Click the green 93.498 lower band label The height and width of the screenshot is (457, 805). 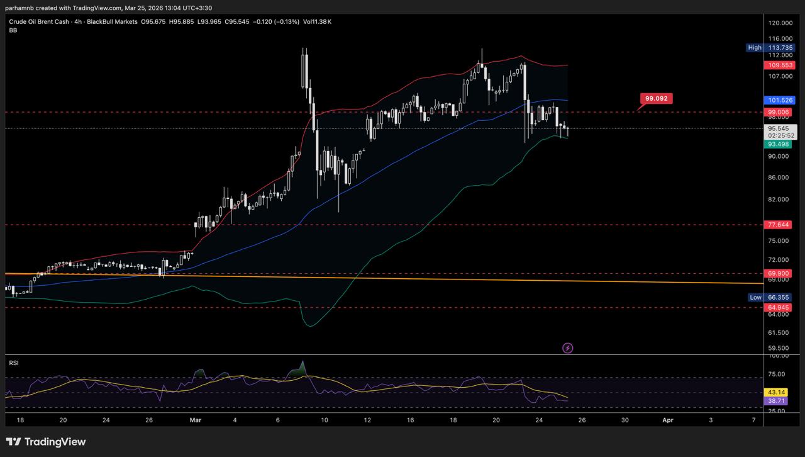click(779, 144)
